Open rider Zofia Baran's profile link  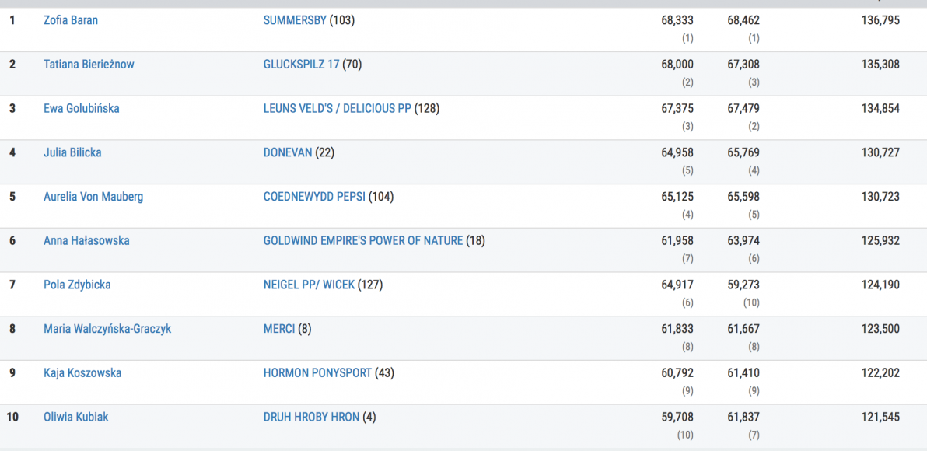click(x=71, y=20)
